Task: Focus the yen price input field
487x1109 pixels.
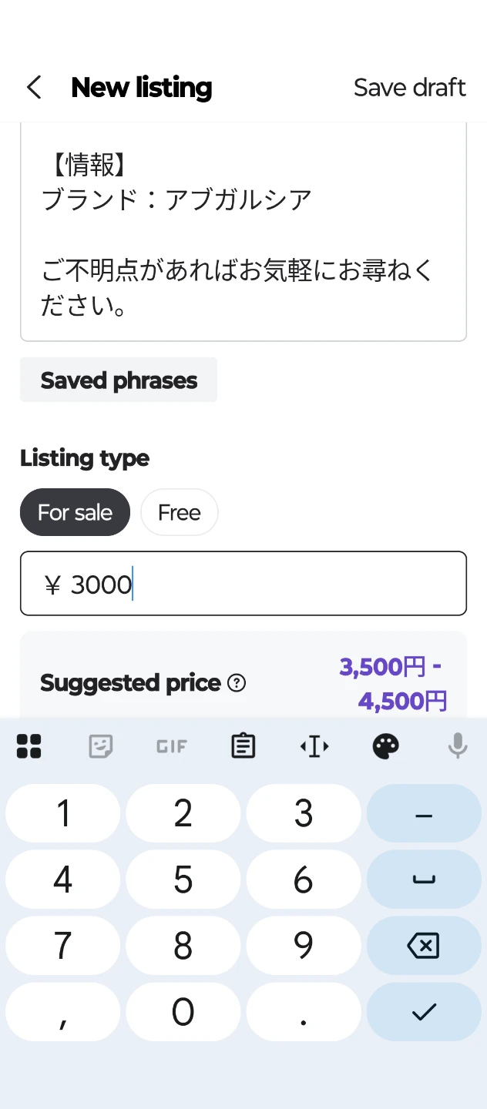Action: [243, 584]
